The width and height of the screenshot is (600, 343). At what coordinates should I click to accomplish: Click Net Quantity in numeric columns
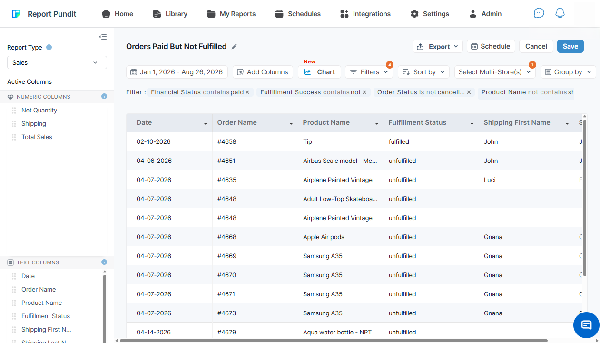[x=39, y=110]
